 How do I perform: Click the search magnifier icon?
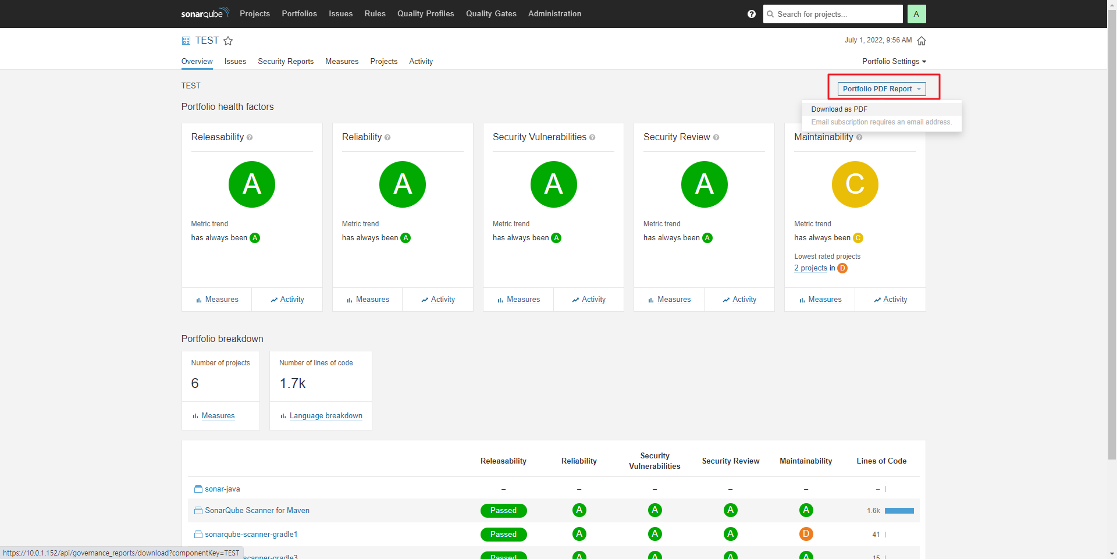(x=770, y=14)
